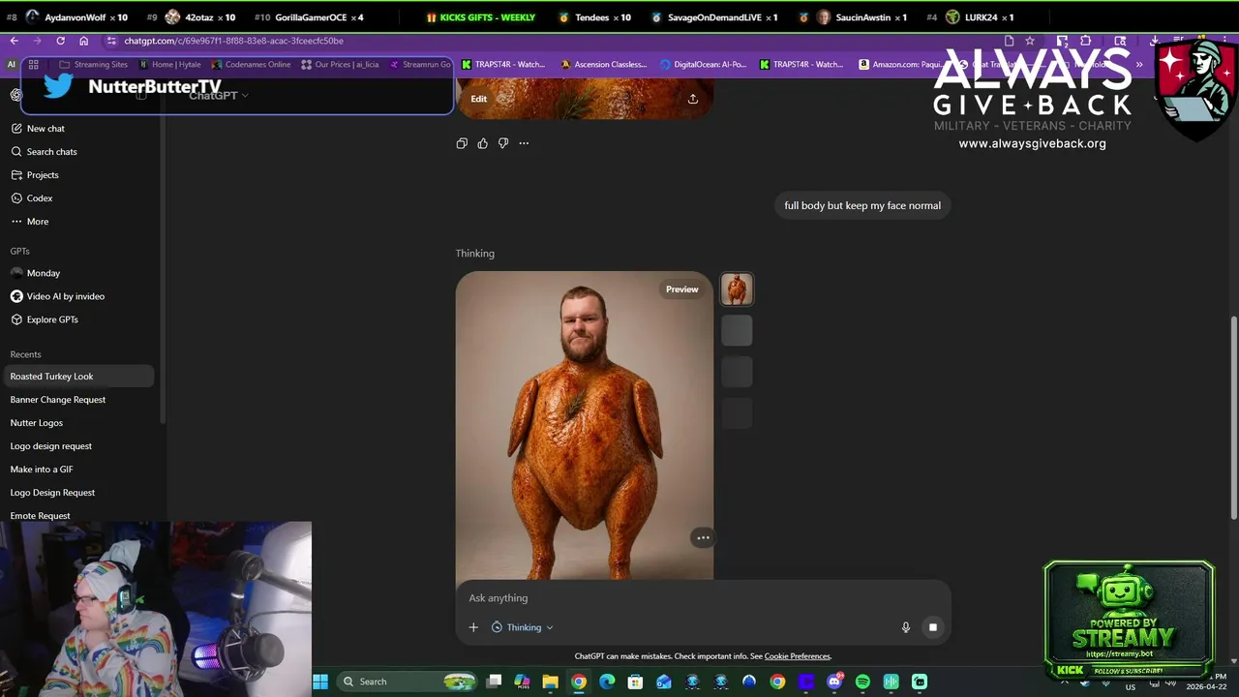This screenshot has height=697, width=1239.
Task: Click the Edit button on top image
Action: click(x=479, y=99)
